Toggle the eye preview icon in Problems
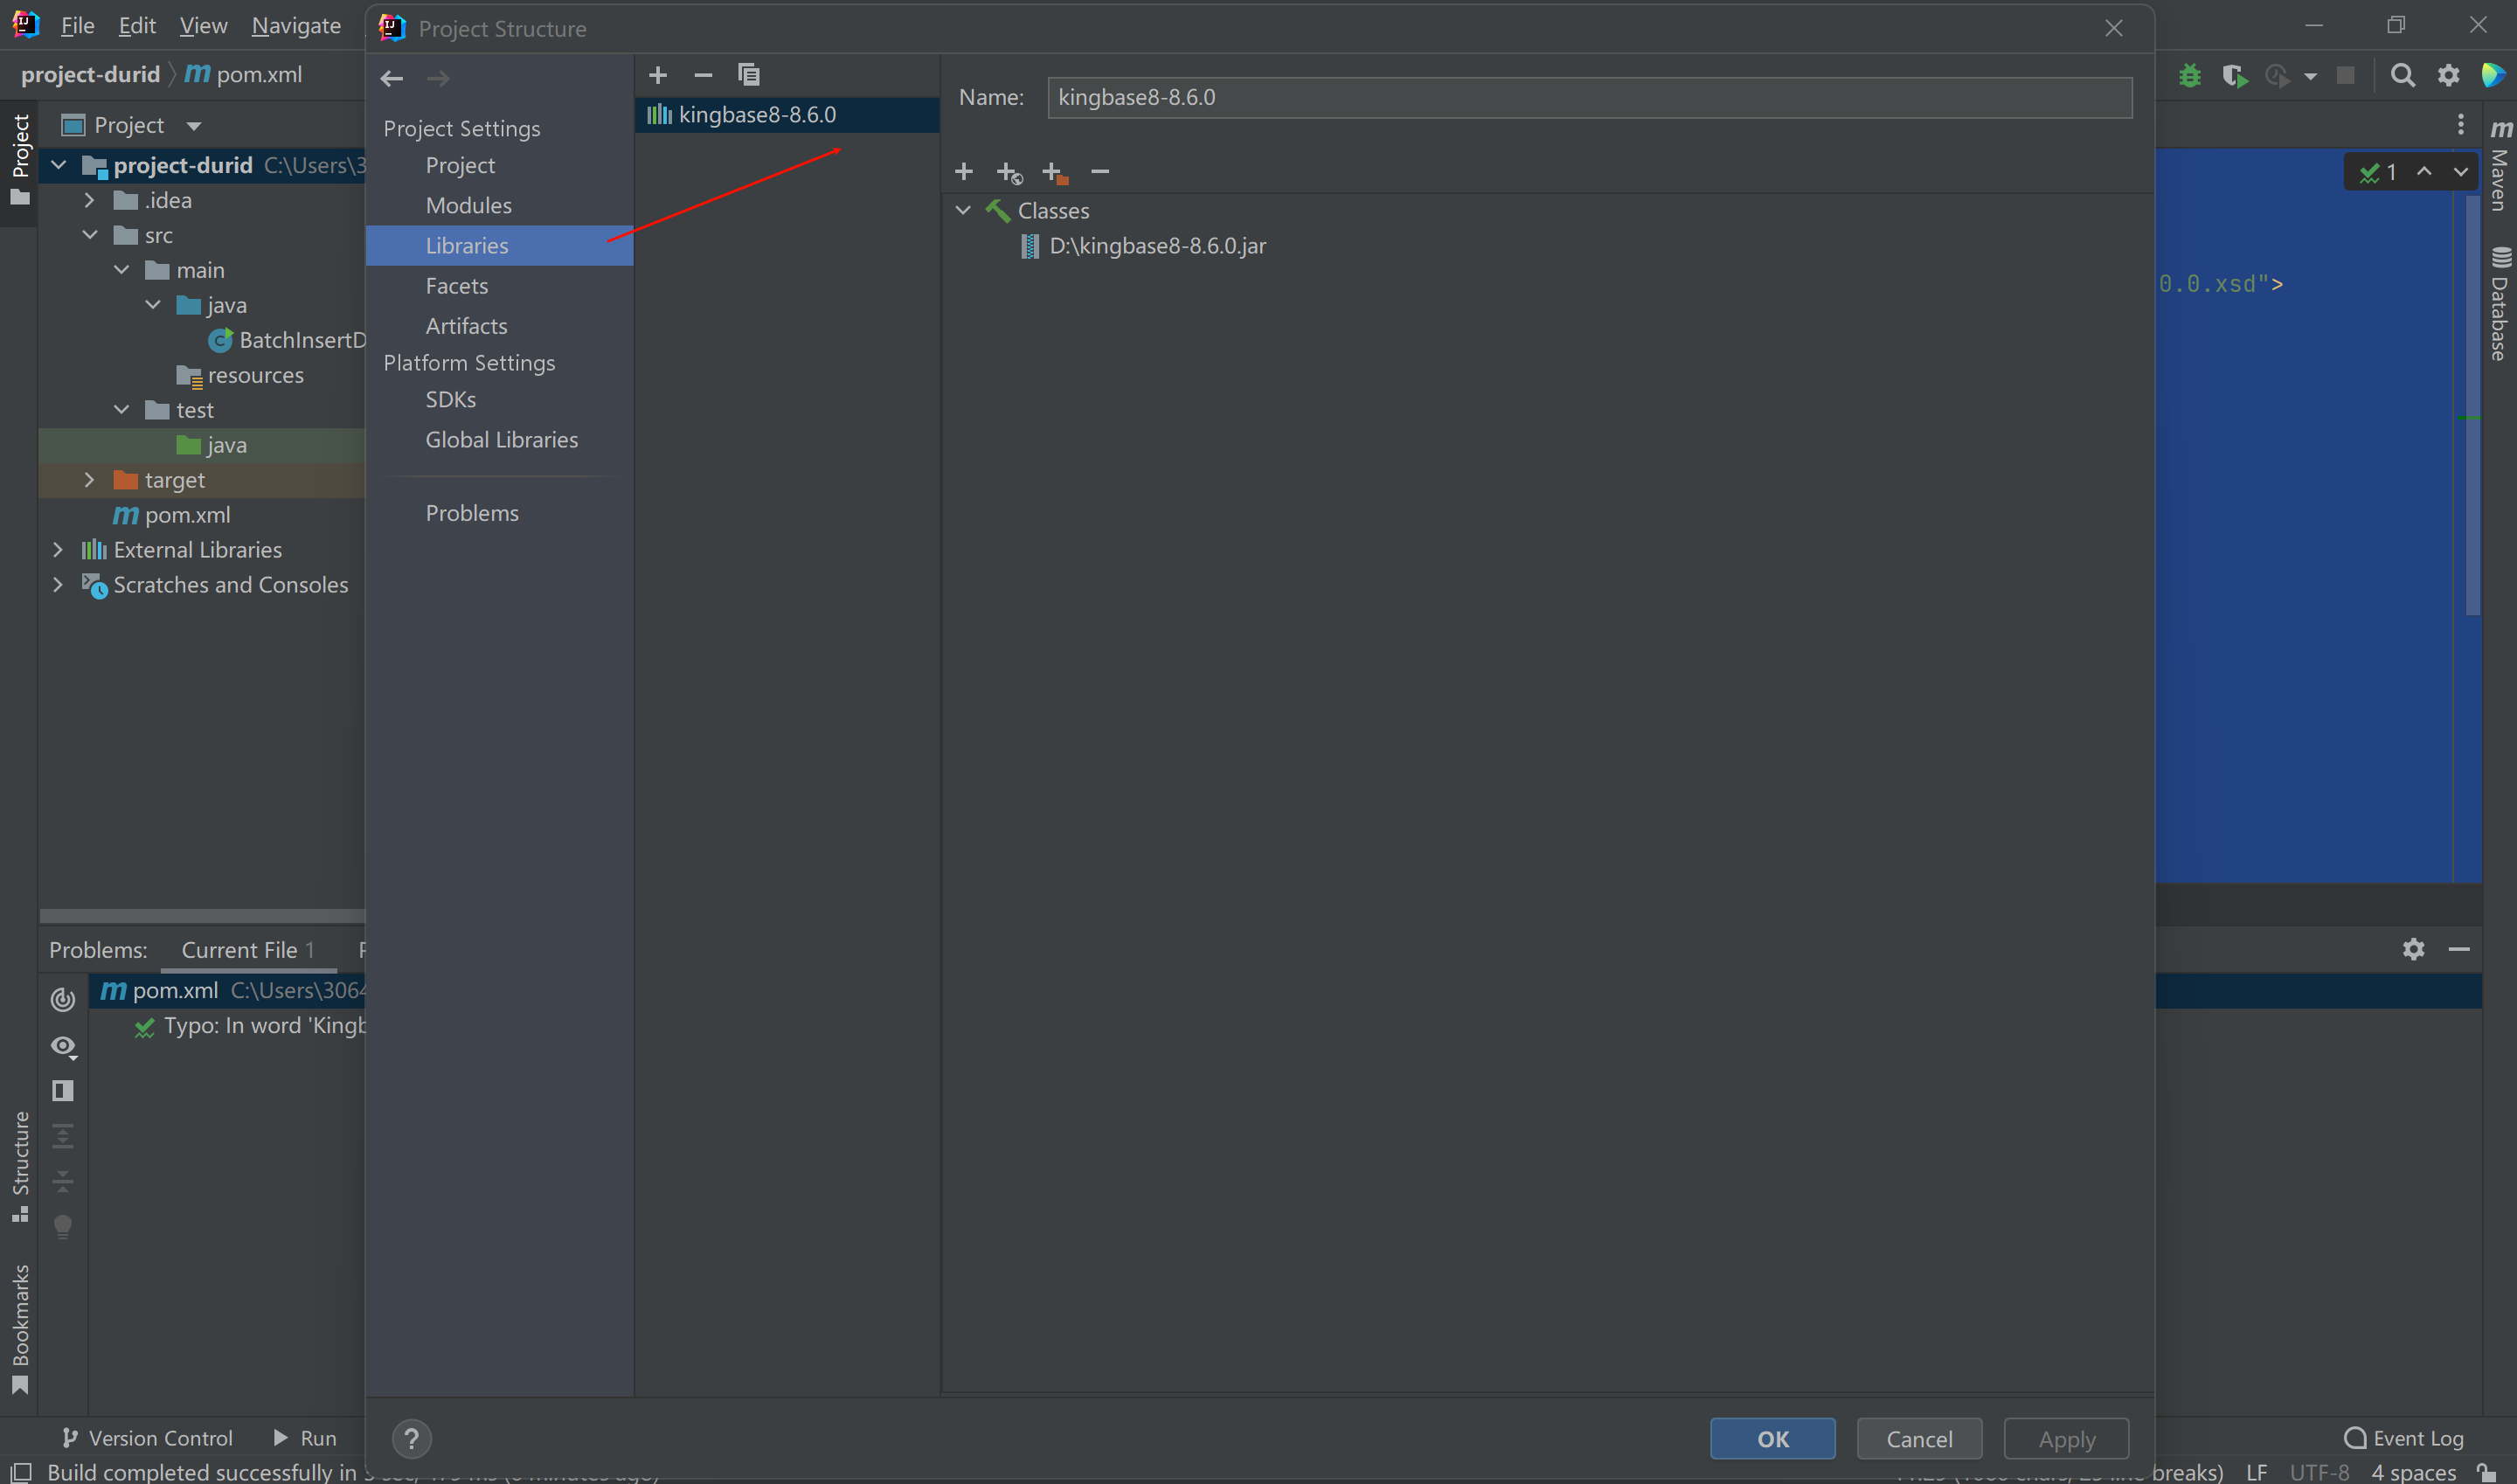The image size is (2517, 1484). [x=63, y=1046]
